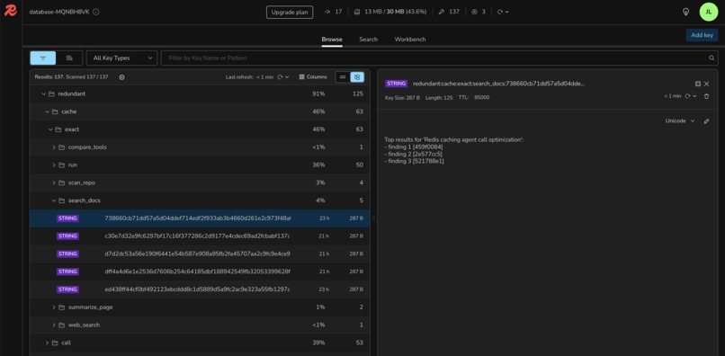
Task: Collapse the redundant folder
Action: click(44, 93)
